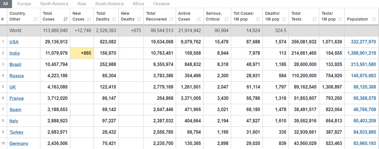Open India country page link
This screenshot has height=149, width=379.
pyautogui.click(x=15, y=53)
